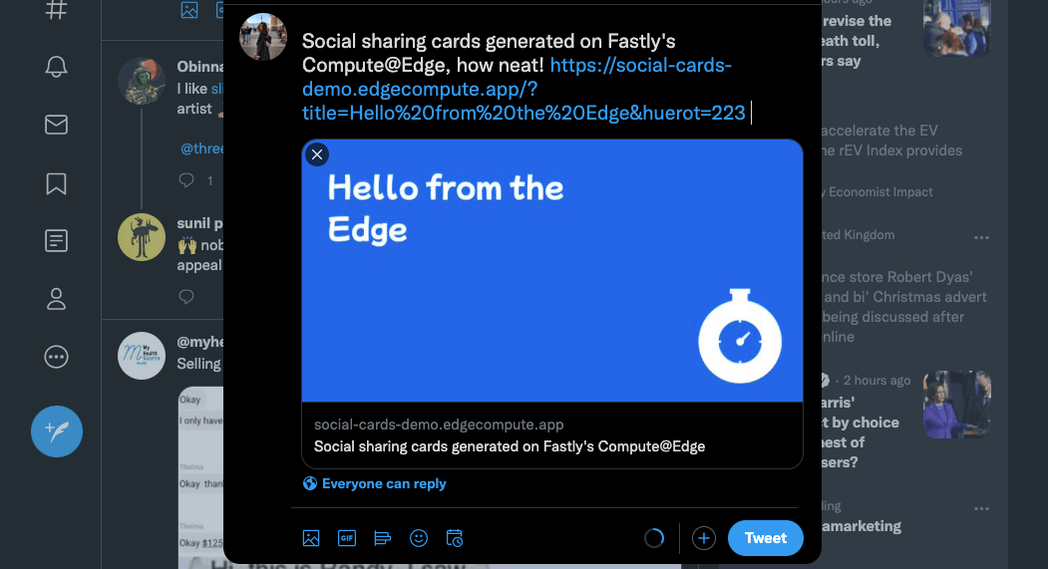Add a poll to the tweet
Screen dimensions: 1048x569
(x=383, y=538)
